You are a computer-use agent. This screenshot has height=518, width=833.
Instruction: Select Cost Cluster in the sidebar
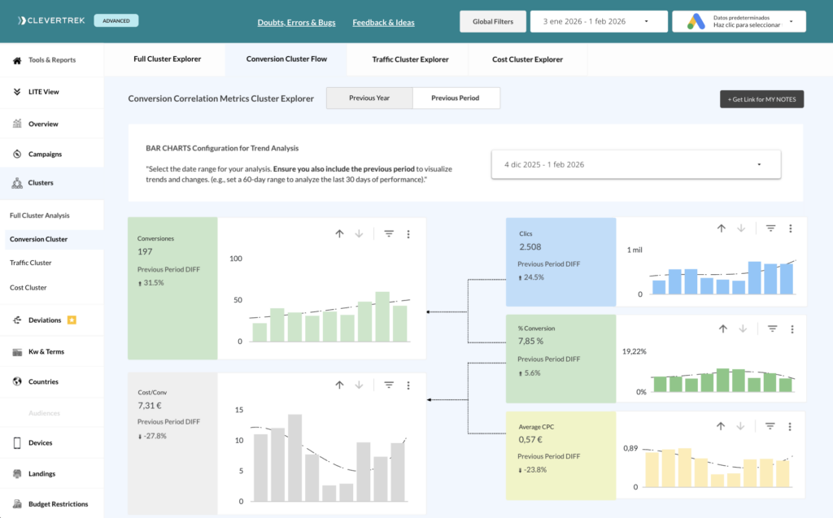[28, 288]
